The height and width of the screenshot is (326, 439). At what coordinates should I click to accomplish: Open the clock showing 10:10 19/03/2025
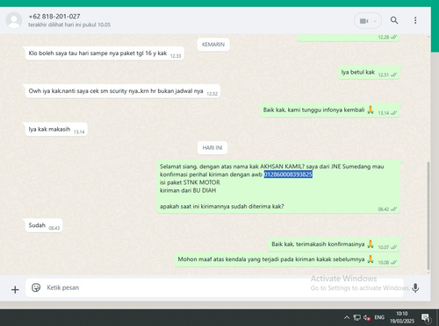tap(402, 317)
